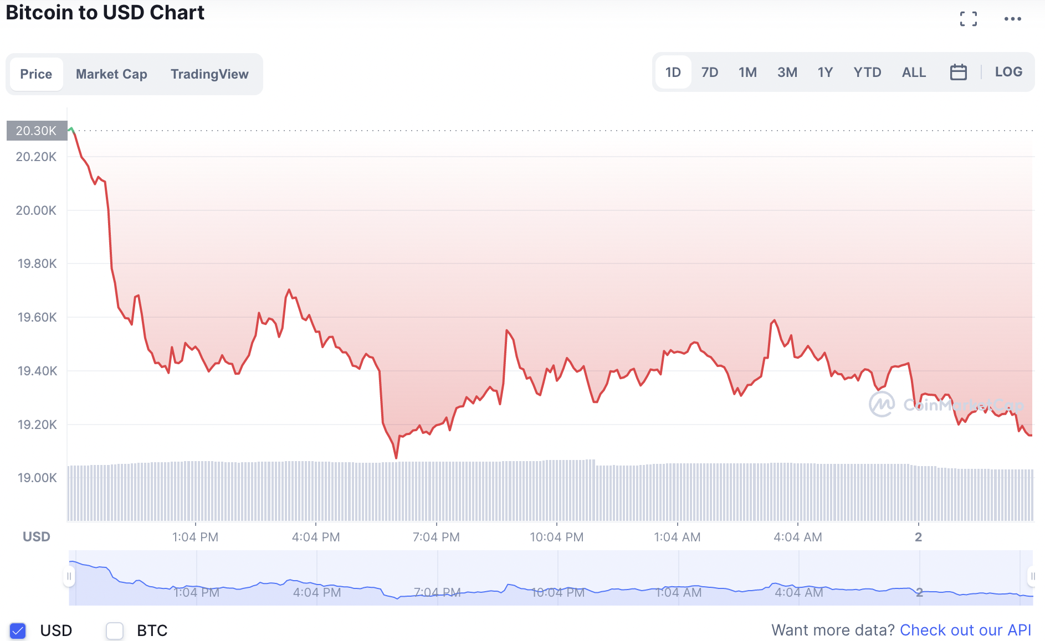Viewport: 1045px width, 641px height.
Task: Click the 19.20K y-axis label
Action: tap(37, 425)
